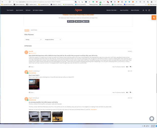Open the browser profile avatar

click(x=152, y=2)
